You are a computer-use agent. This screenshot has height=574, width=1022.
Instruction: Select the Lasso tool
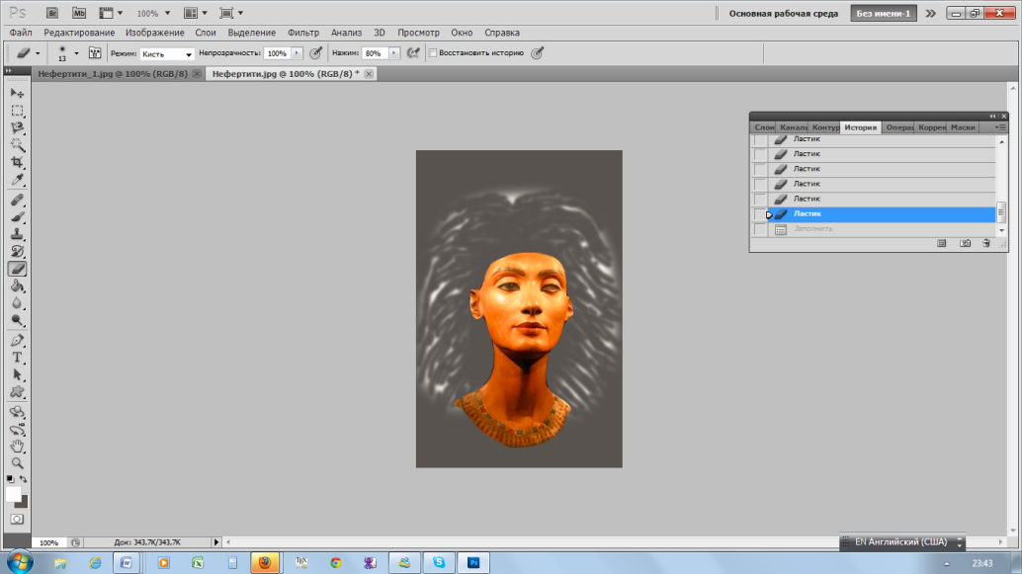pyautogui.click(x=17, y=127)
